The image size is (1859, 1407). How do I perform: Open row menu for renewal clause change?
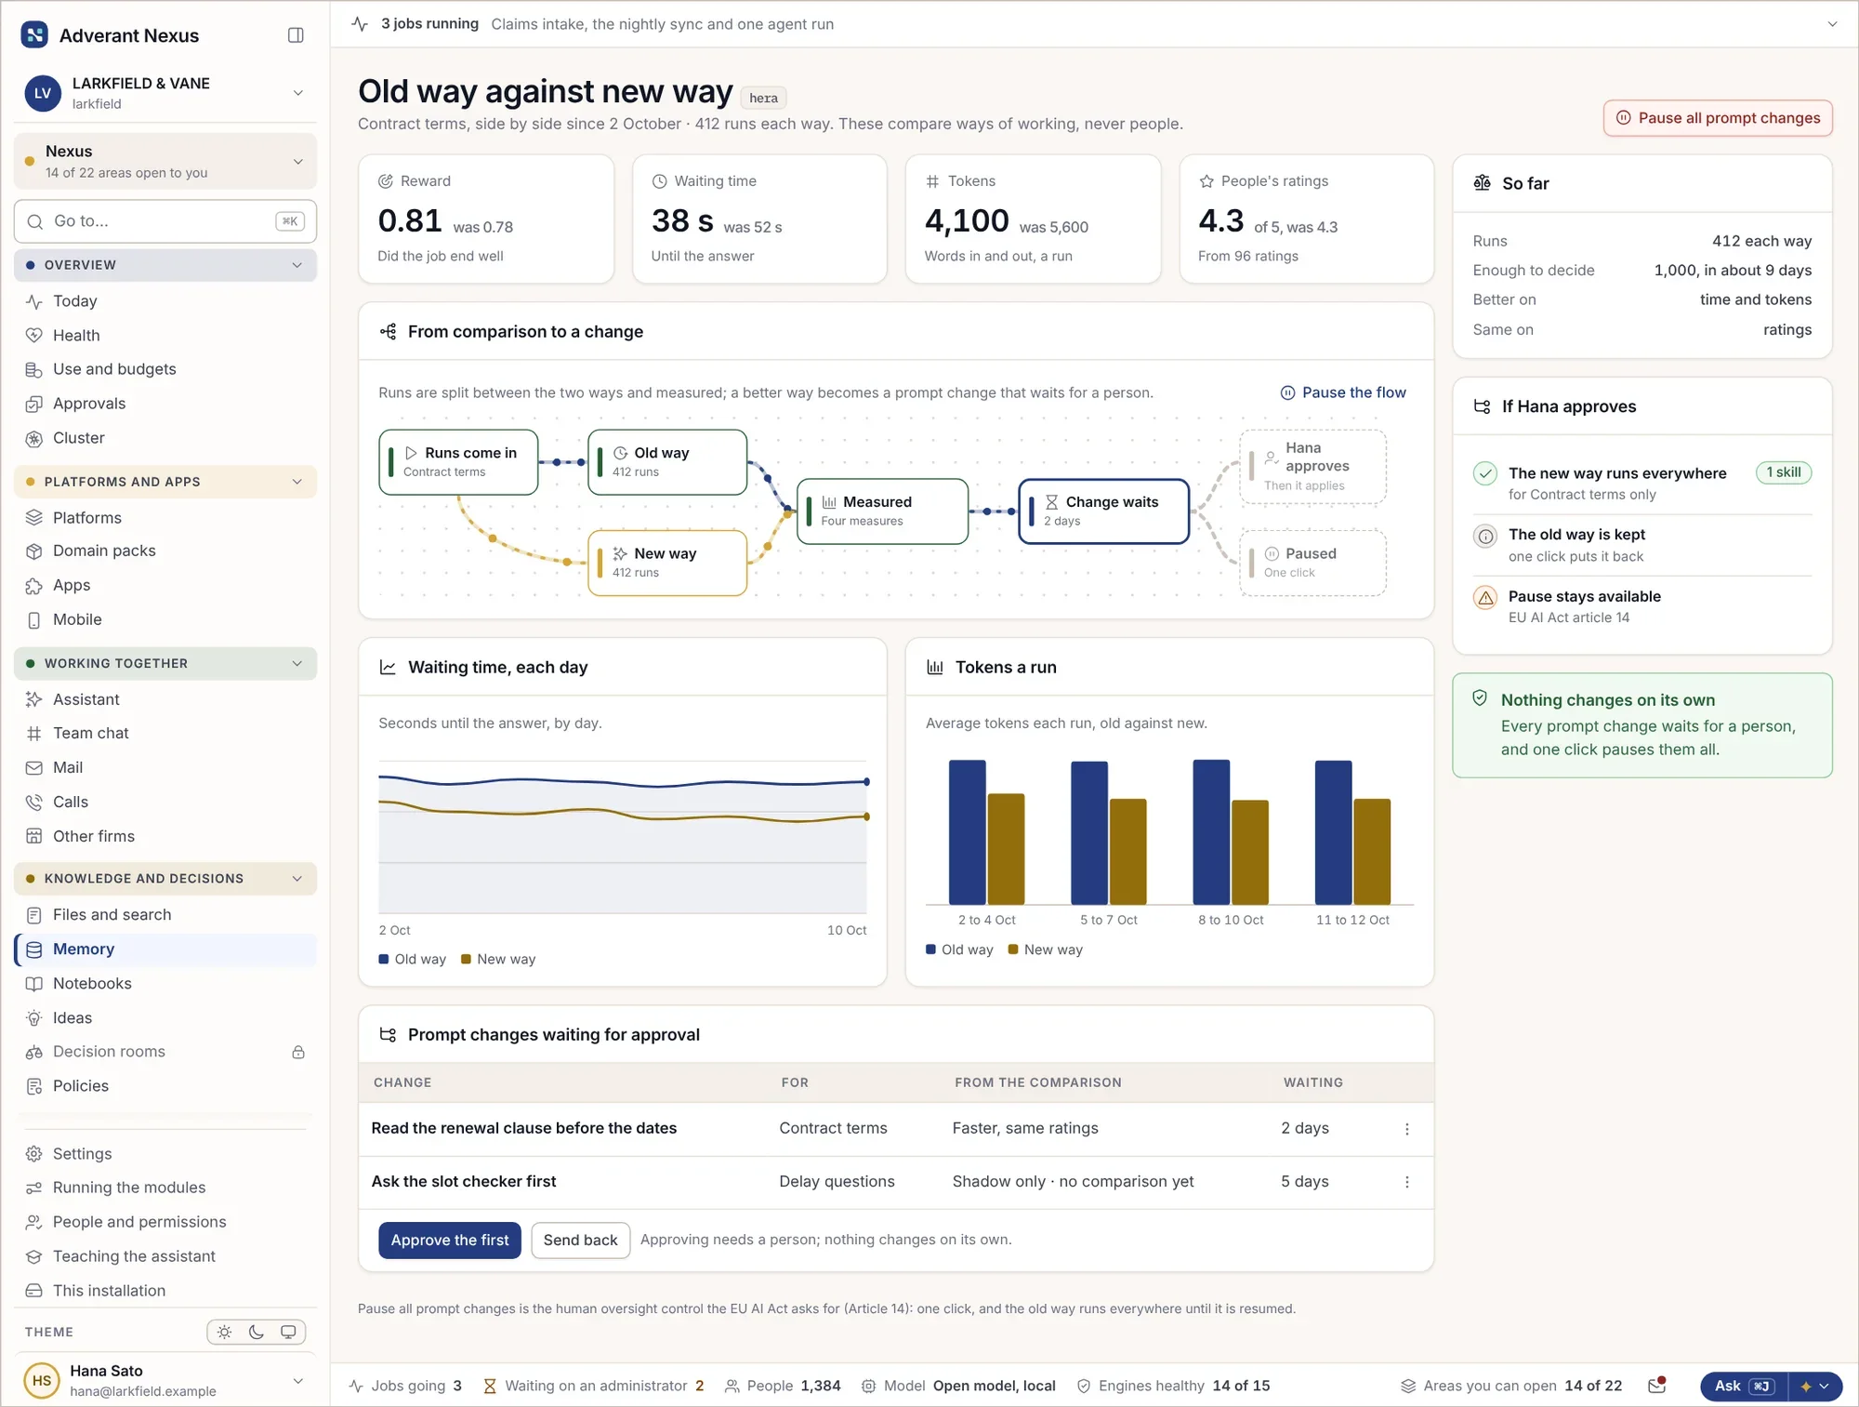point(1407,1129)
